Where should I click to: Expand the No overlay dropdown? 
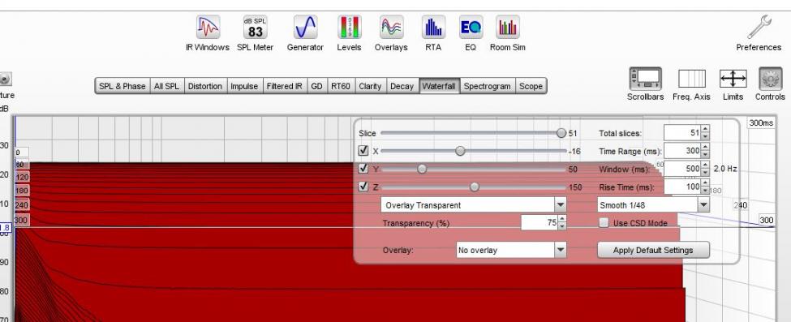[511, 250]
